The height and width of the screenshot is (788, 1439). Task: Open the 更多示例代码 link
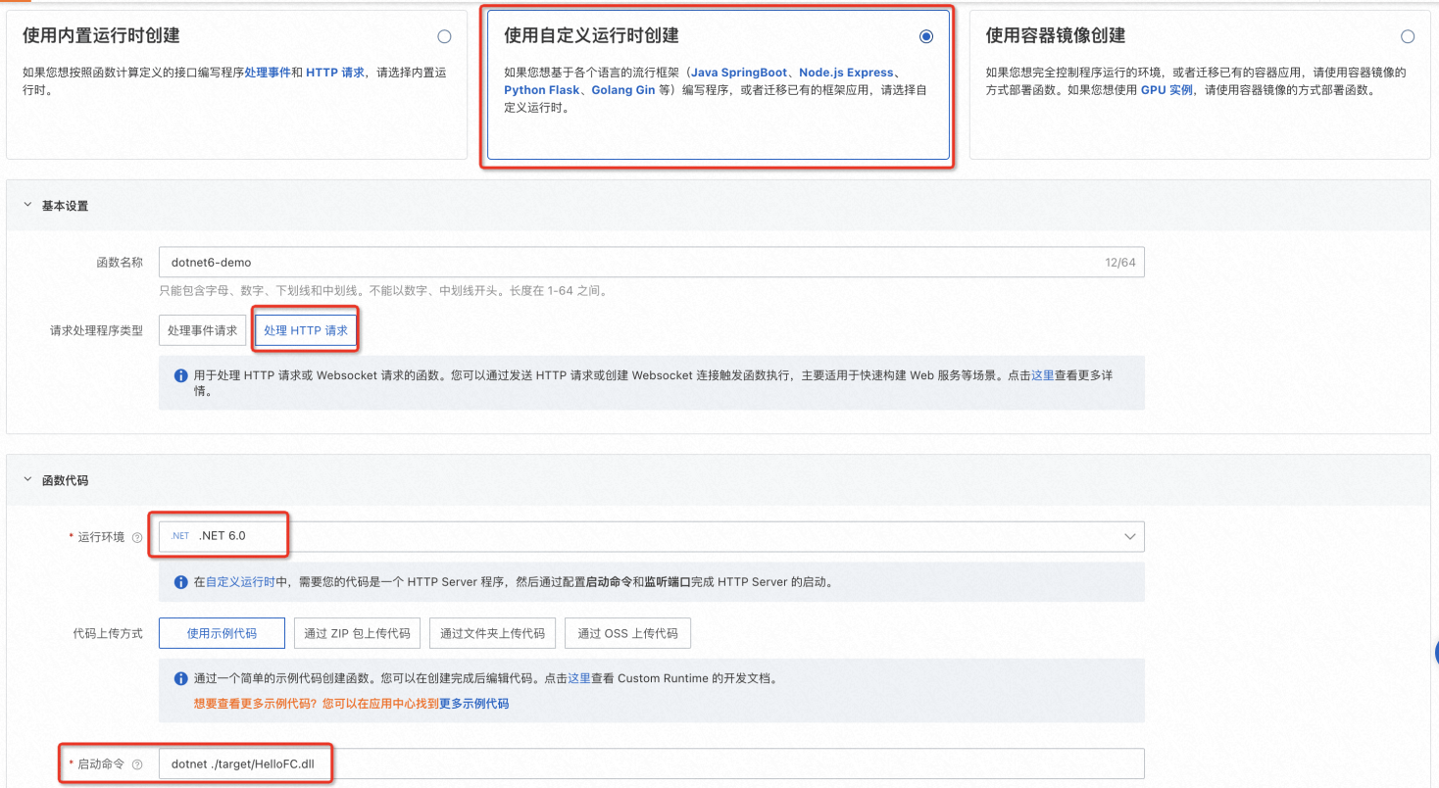(x=473, y=704)
